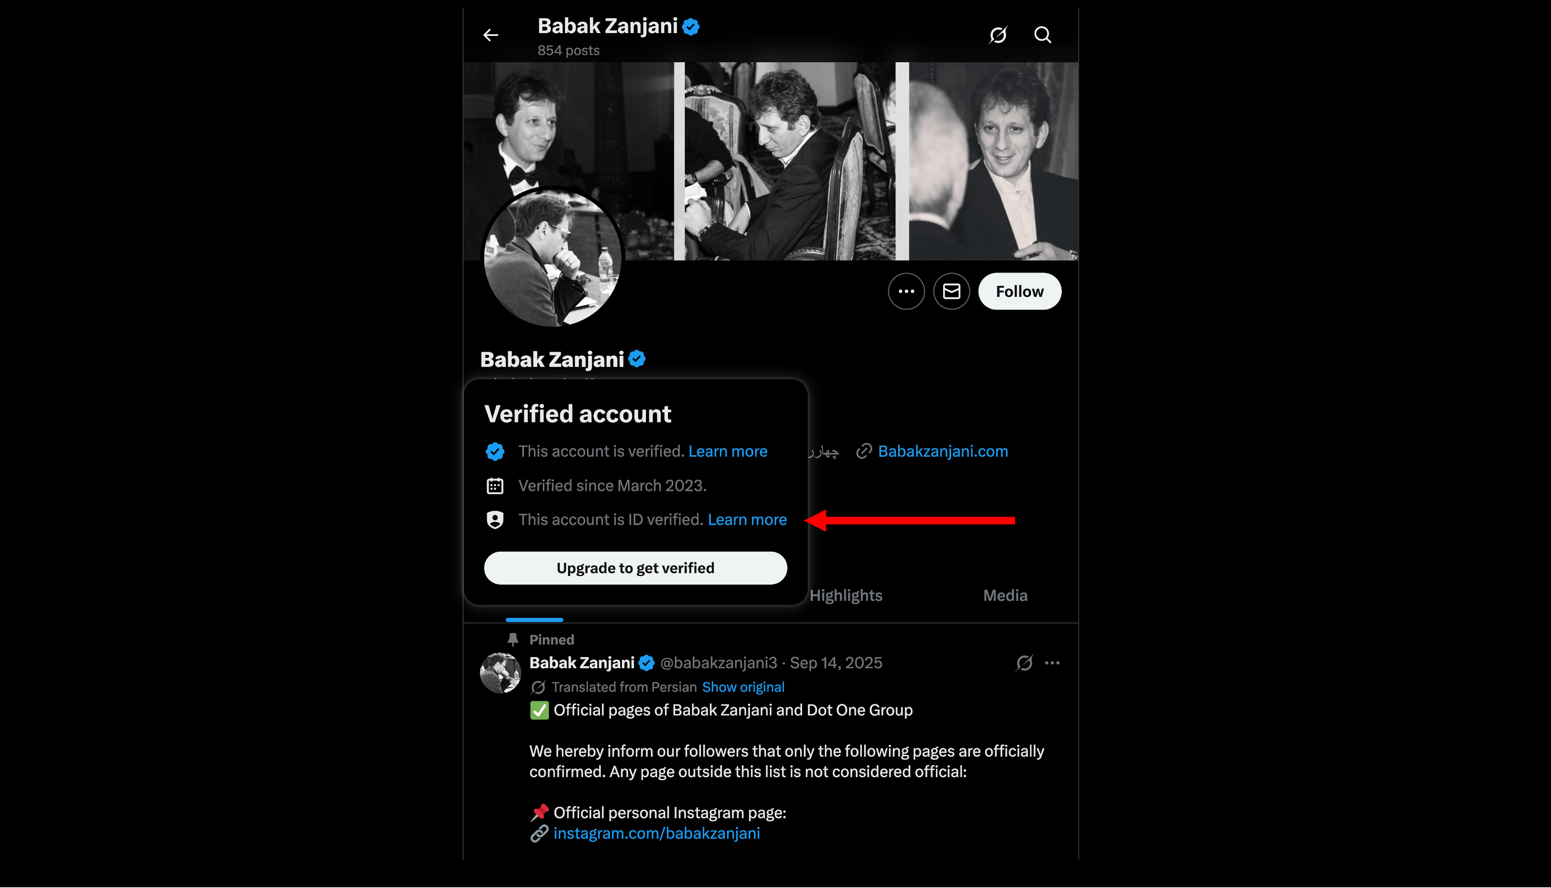Screen dimensions: 1551x888
Task: Open the instagram.com/babakzanjani link
Action: 656,833
